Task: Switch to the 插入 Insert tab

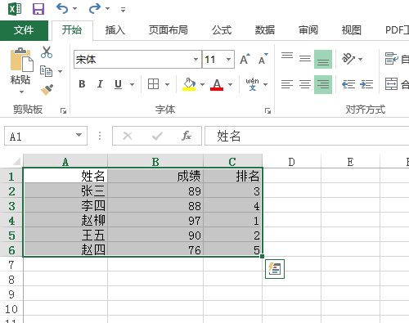Action: click(115, 30)
